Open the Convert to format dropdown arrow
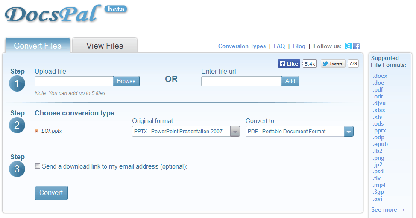The height and width of the screenshot is (218, 416). pos(349,132)
